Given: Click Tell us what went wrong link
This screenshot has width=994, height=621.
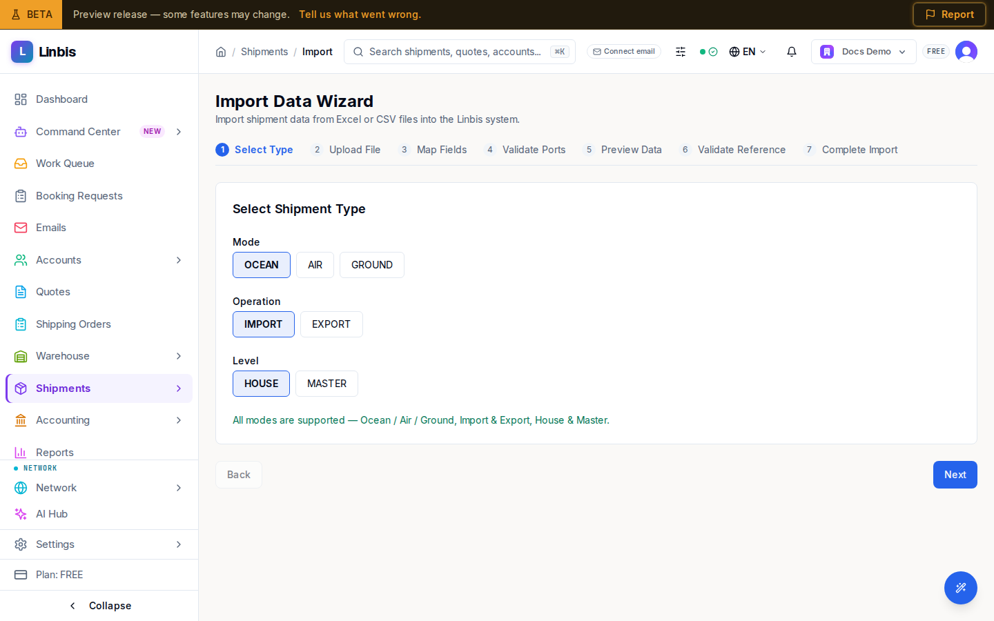Looking at the screenshot, I should tap(360, 14).
